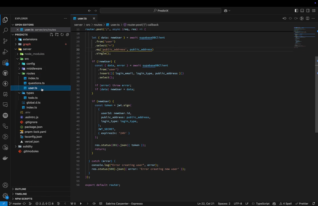Open questions.ts in routes folder
The height and width of the screenshot is (206, 318).
(x=41, y=83)
